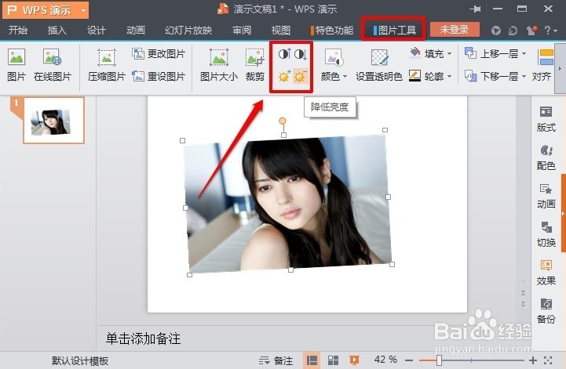Click the help question mark icon
The height and width of the screenshot is (369, 566).
click(x=548, y=31)
